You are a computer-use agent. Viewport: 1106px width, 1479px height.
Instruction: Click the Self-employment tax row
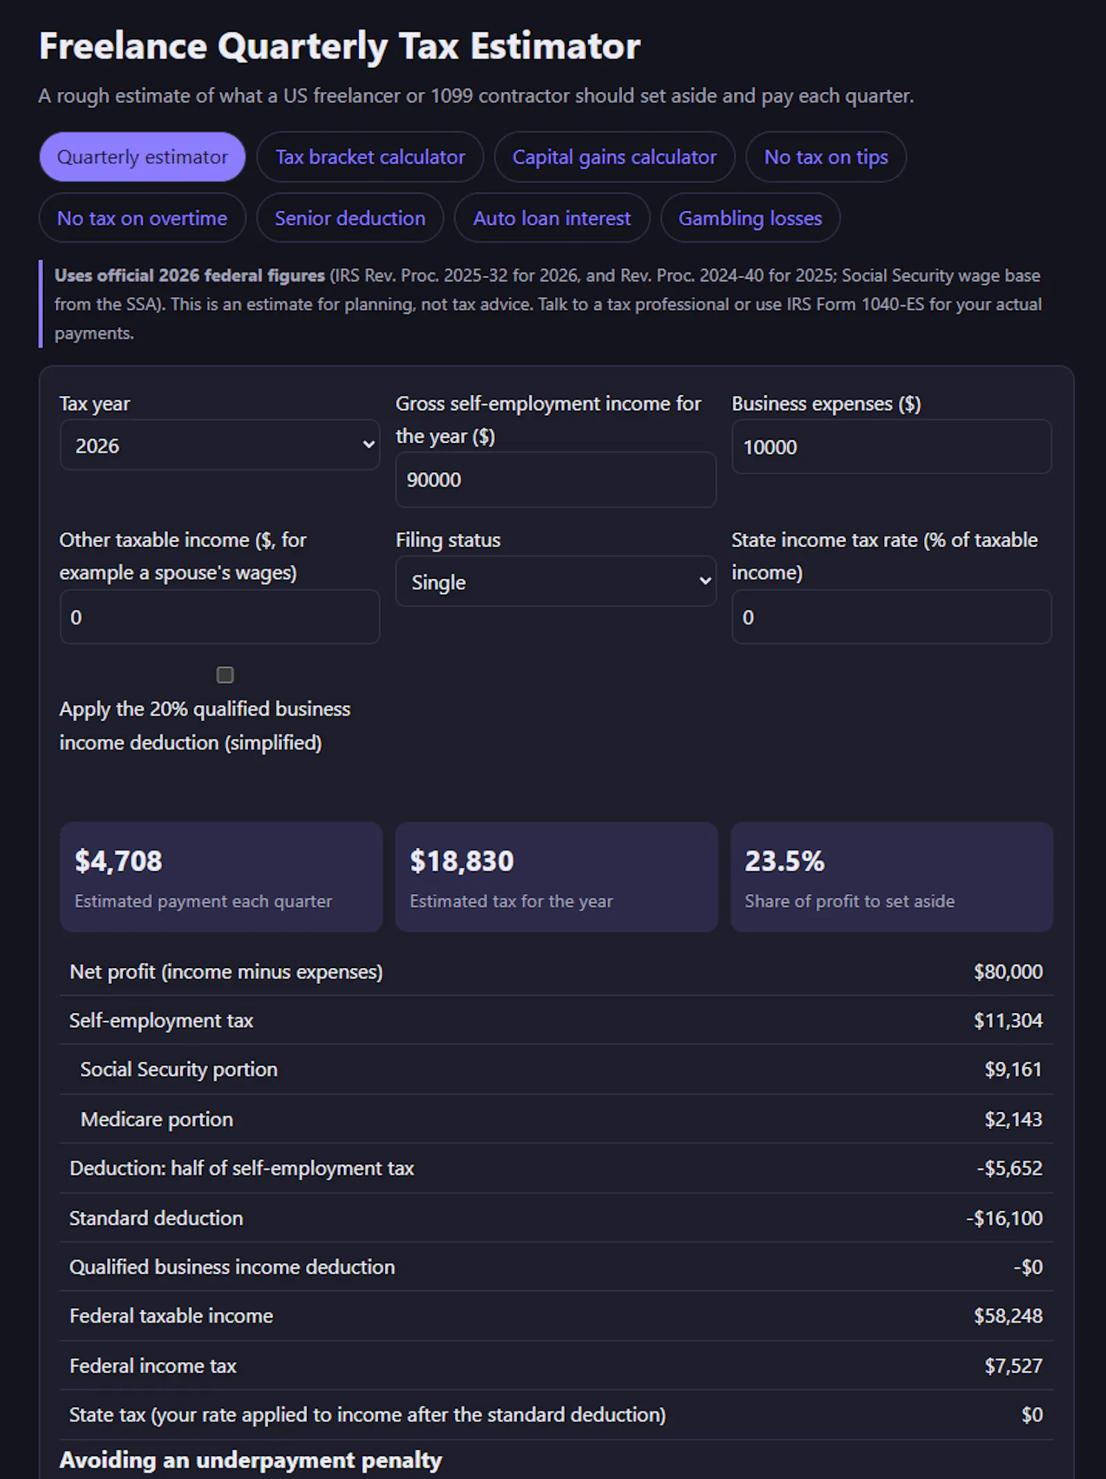click(556, 1021)
